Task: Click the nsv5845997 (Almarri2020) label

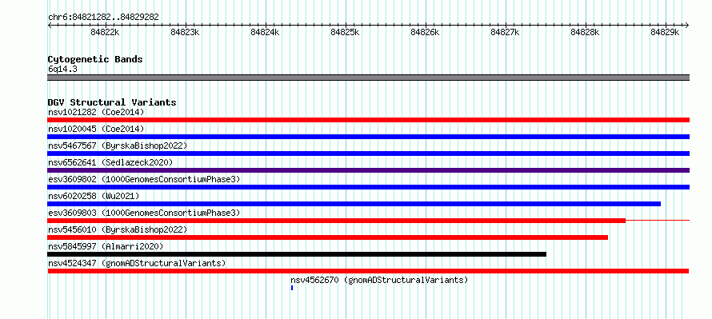Action: pyautogui.click(x=106, y=246)
